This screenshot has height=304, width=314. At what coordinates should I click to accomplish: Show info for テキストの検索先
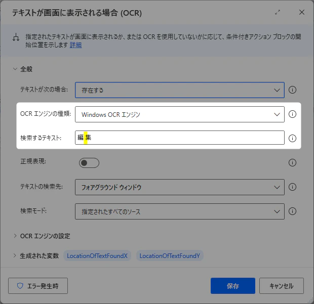coord(292,187)
